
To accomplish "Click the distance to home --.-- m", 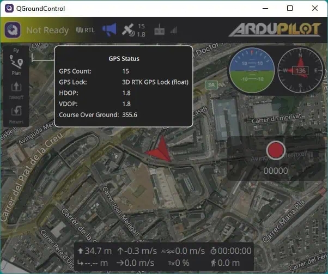I will click(93, 263).
